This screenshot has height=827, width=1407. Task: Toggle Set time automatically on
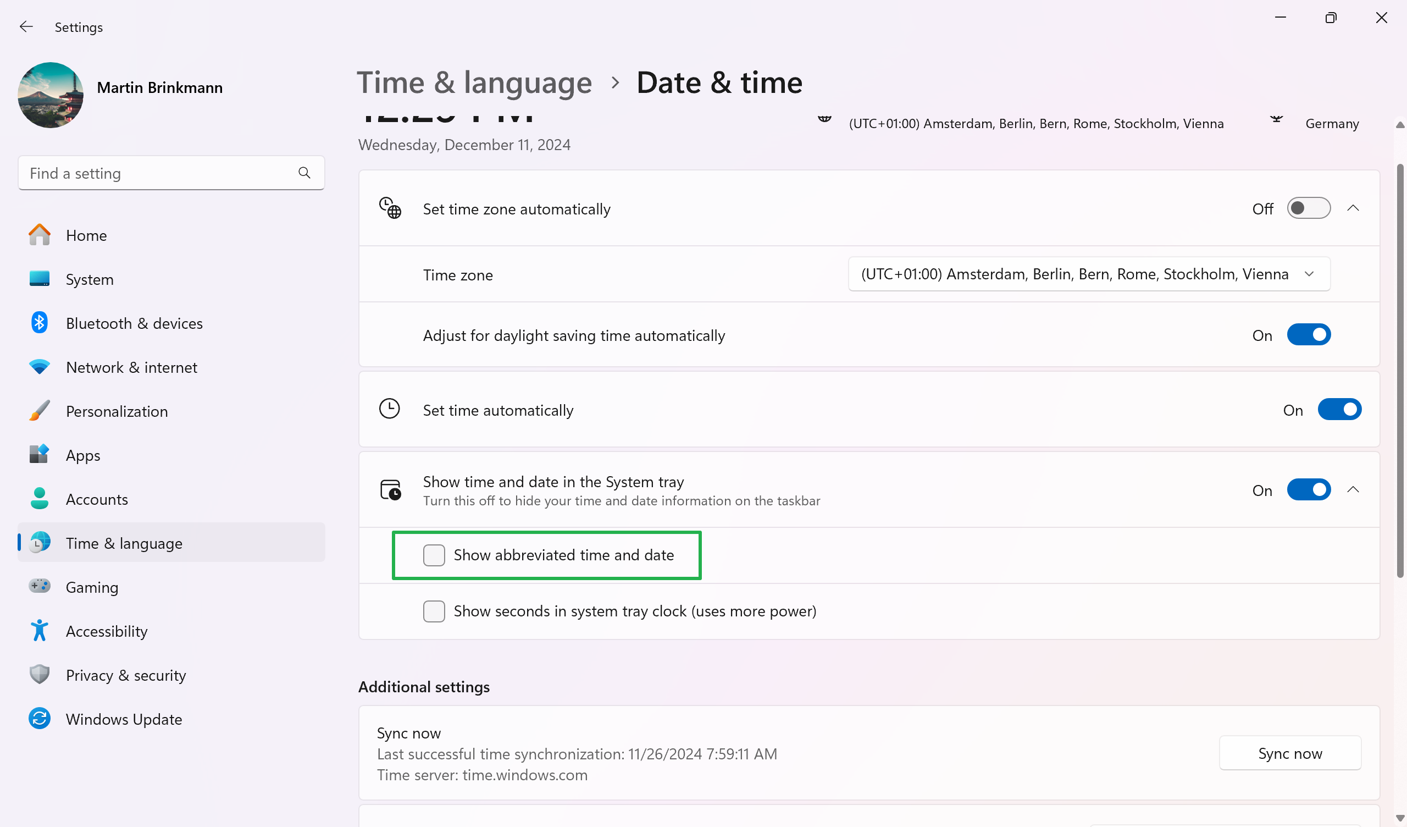coord(1340,410)
